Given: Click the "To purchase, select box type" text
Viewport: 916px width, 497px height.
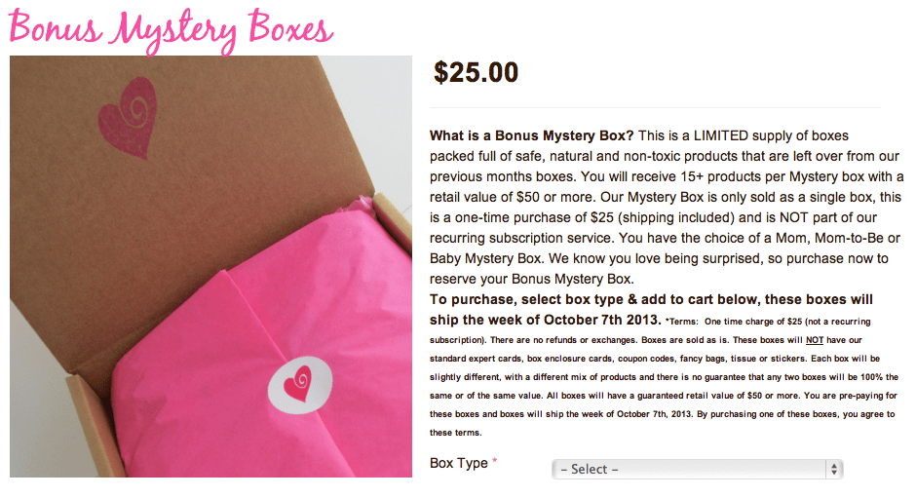Looking at the screenshot, I should click(546, 299).
